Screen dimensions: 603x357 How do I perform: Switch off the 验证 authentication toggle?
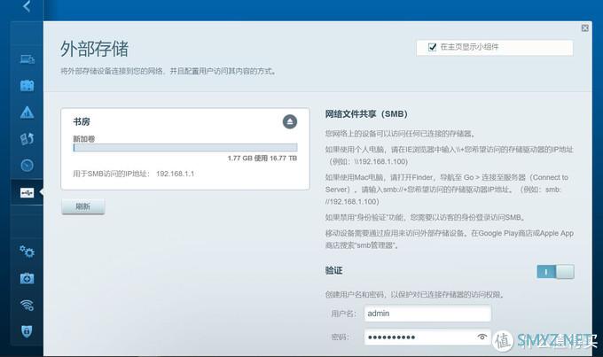click(555, 272)
